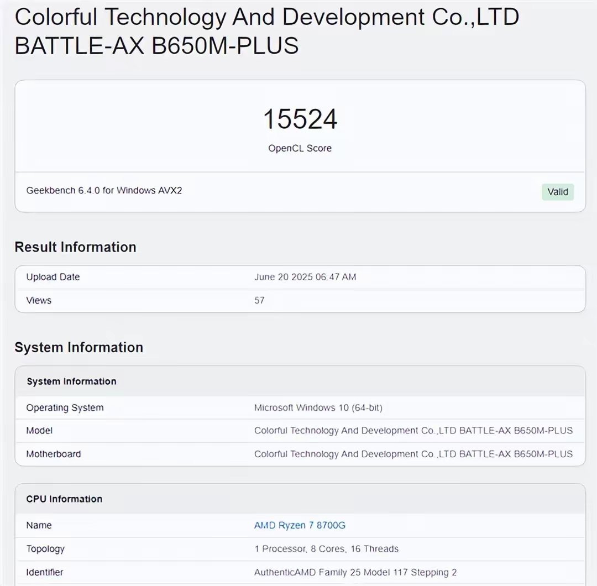Image resolution: width=597 pixels, height=586 pixels.
Task: Click the System Information section heading
Action: click(x=78, y=347)
